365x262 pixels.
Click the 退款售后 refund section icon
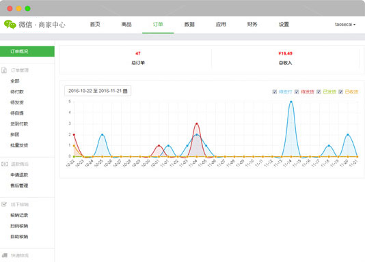pyautogui.click(x=4, y=164)
